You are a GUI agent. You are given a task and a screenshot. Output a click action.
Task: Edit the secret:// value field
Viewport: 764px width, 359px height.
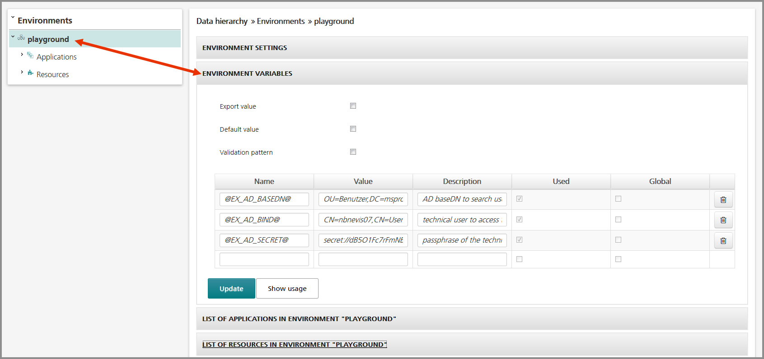click(363, 240)
